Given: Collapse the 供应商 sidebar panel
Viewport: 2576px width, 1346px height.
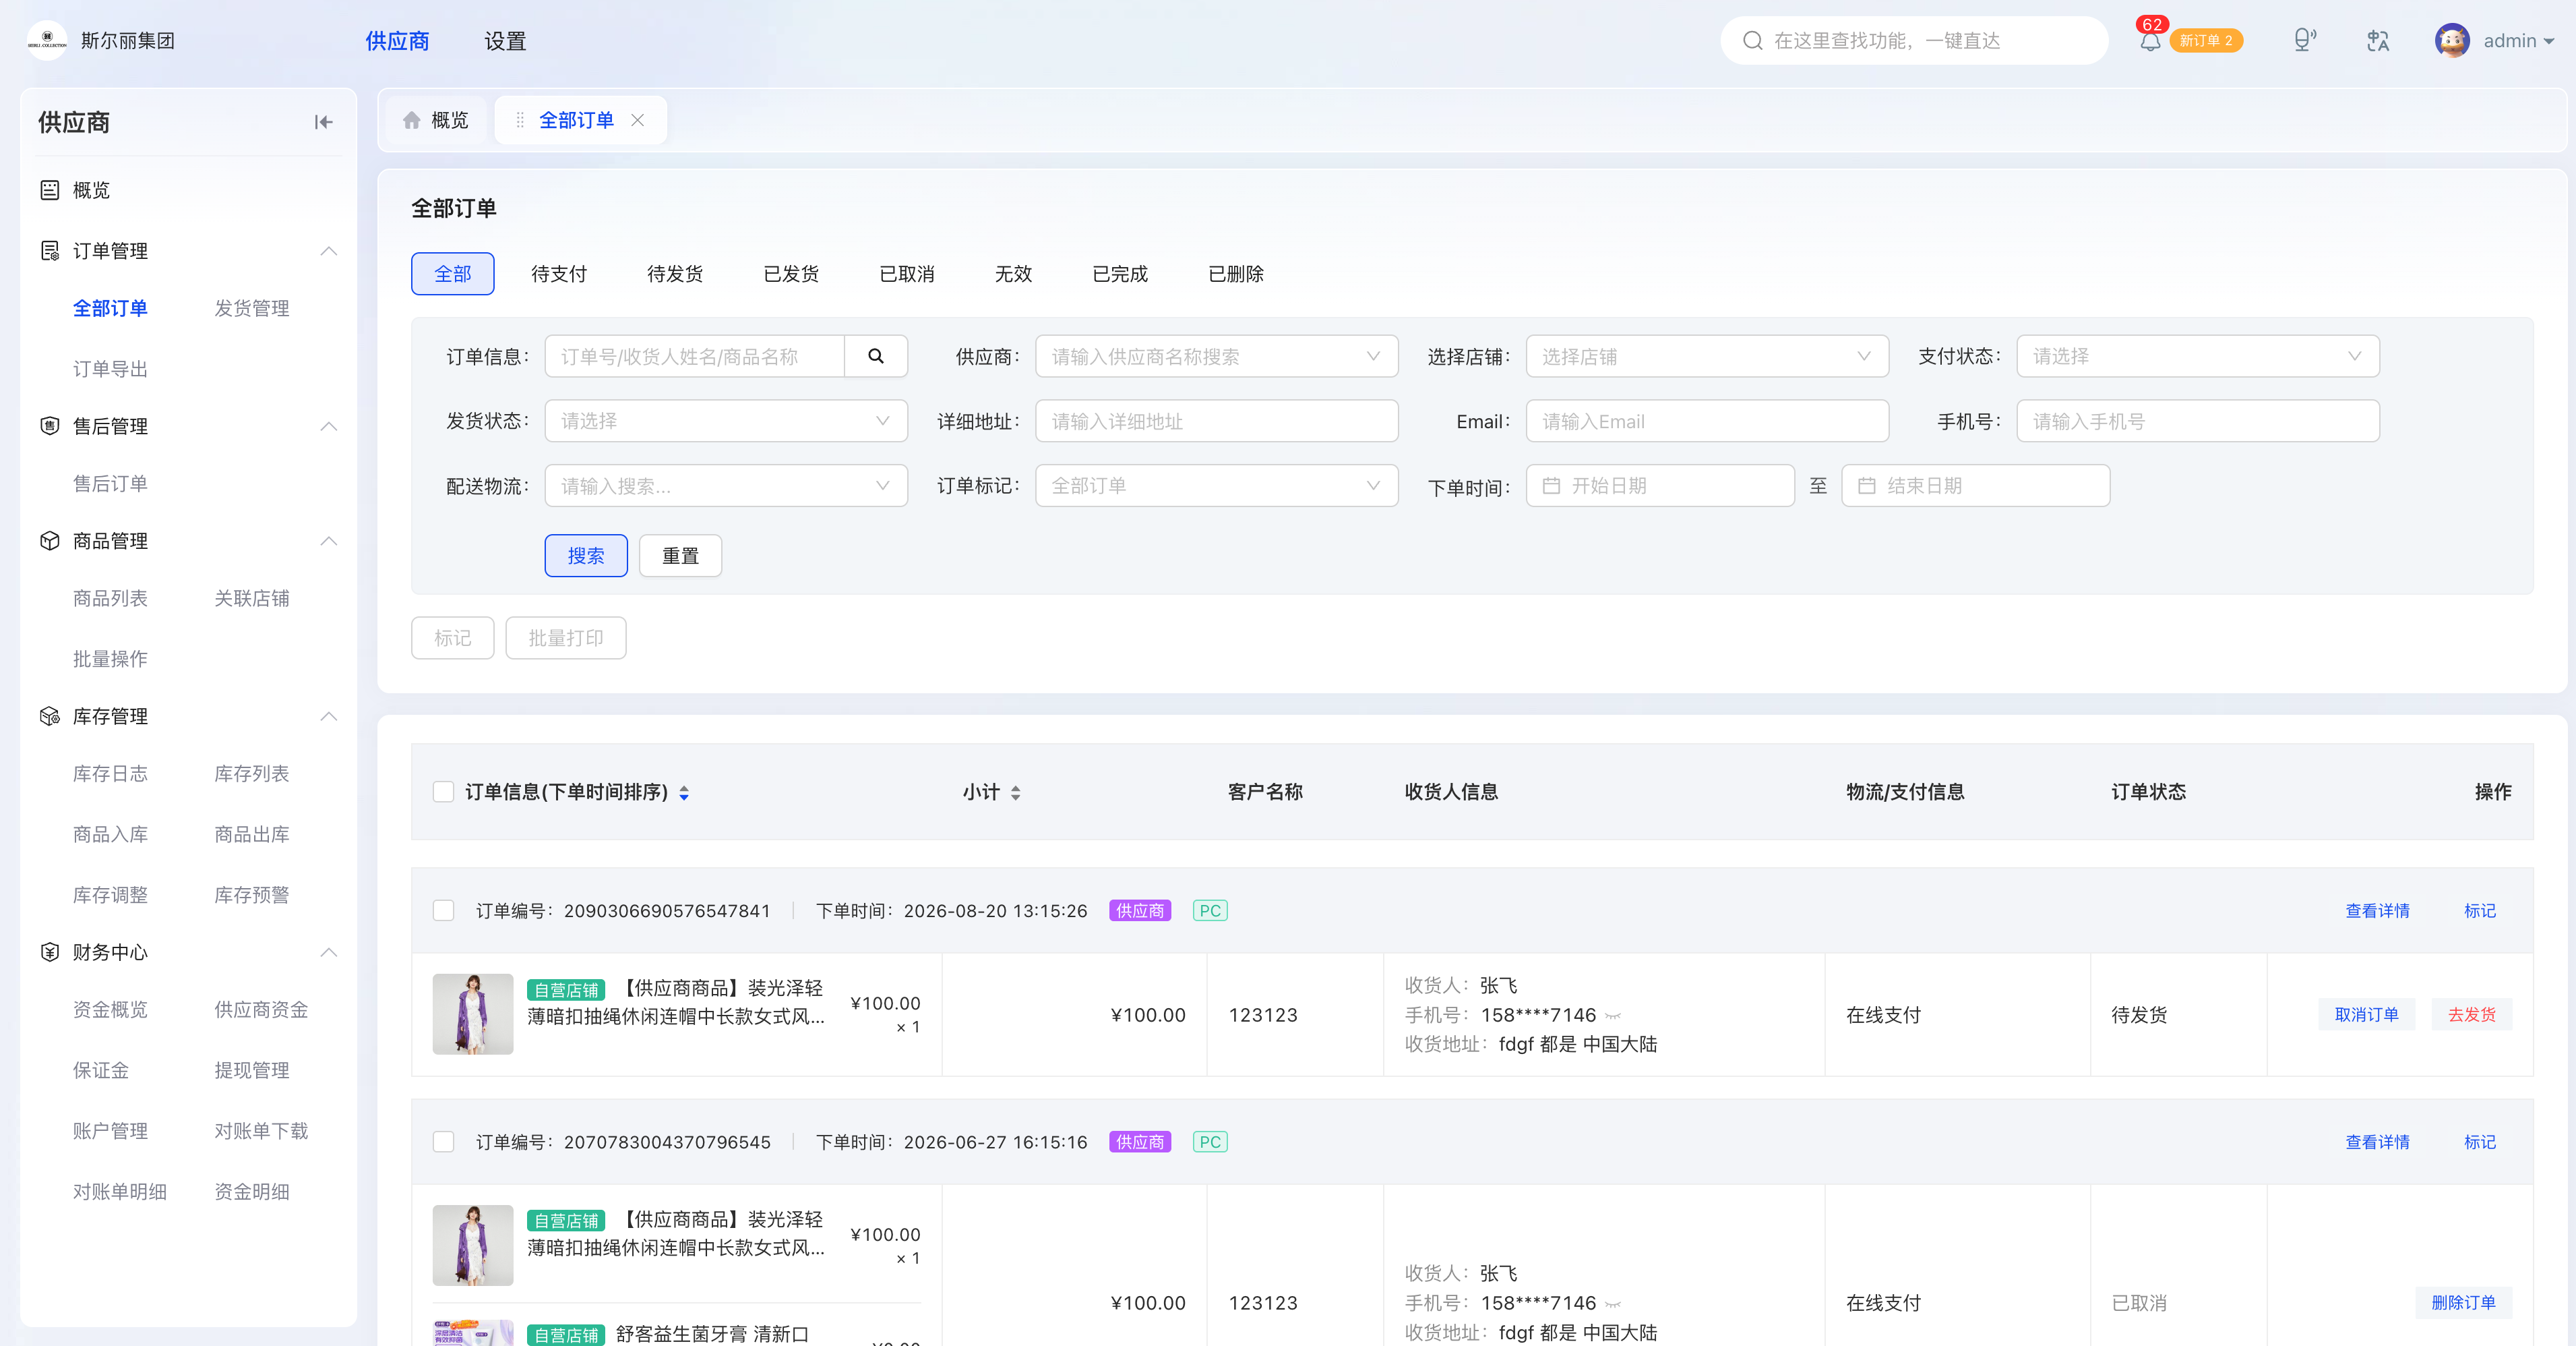Looking at the screenshot, I should pyautogui.click(x=323, y=122).
